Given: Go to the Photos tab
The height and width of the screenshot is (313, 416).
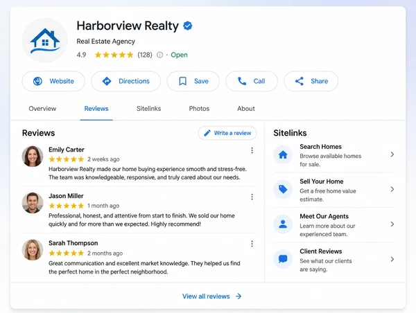Looking at the screenshot, I should [x=199, y=109].
